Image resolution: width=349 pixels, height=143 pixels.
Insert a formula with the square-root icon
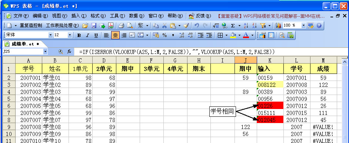pyautogui.click(x=216, y=26)
